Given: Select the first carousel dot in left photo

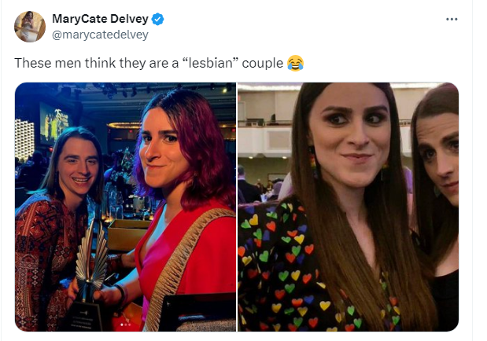Looking at the screenshot, I should click(122, 324).
